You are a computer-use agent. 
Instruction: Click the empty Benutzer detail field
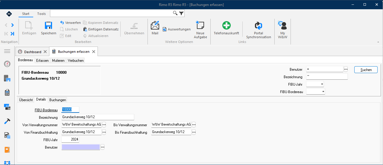[x=80, y=147]
